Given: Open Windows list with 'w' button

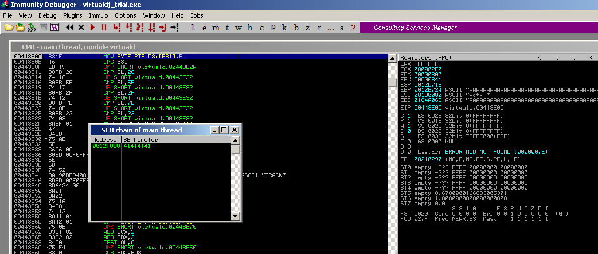Looking at the screenshot, I should point(239,28).
